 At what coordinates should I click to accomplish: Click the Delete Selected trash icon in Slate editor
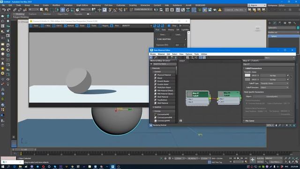(167, 57)
